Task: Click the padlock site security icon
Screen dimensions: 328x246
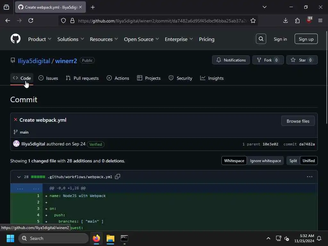Action: [72, 20]
